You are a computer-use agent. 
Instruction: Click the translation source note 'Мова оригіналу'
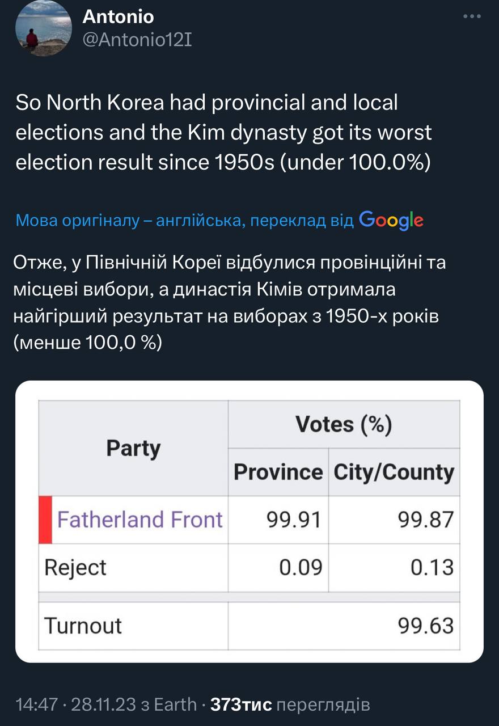tap(184, 221)
